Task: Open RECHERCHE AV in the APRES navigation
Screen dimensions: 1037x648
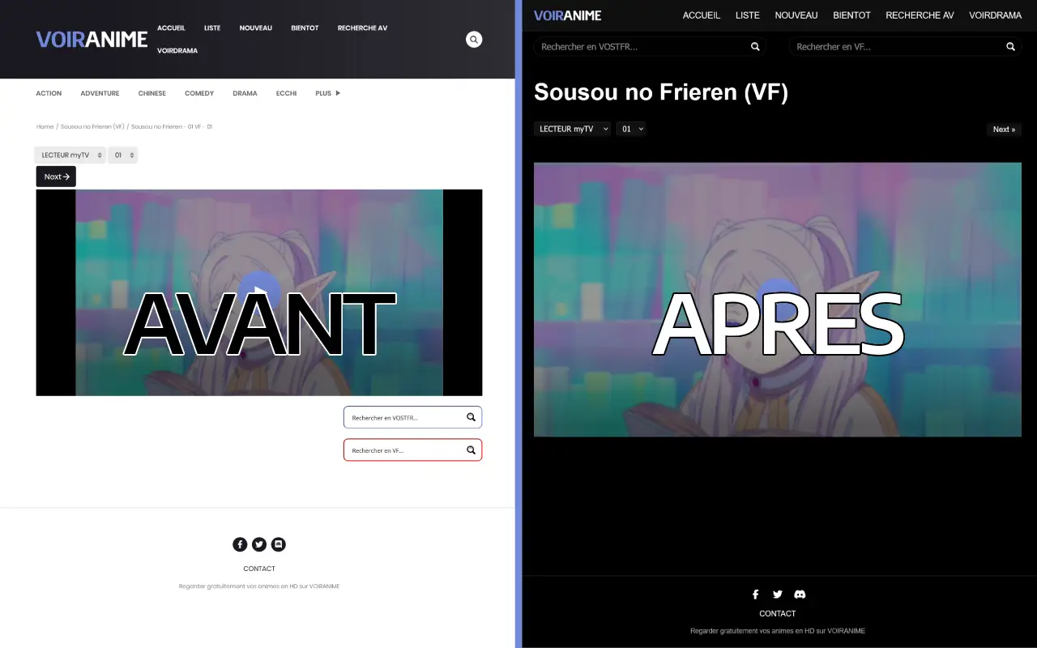Action: pyautogui.click(x=920, y=15)
